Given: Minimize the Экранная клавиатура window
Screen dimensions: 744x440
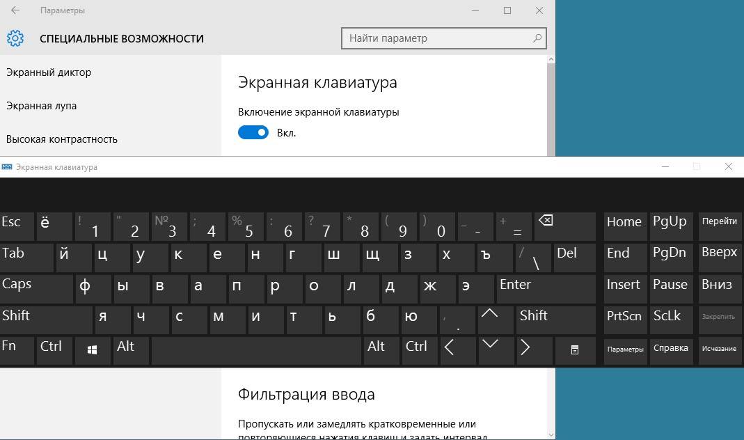Looking at the screenshot, I should click(x=665, y=166).
